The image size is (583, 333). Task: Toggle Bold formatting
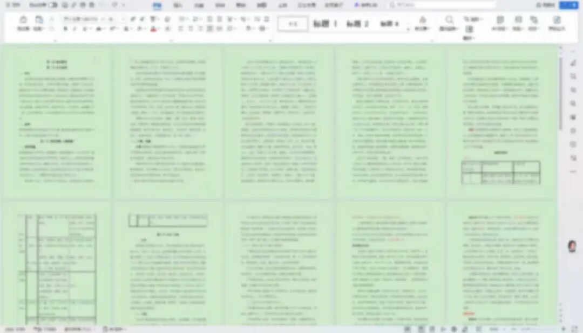point(65,29)
